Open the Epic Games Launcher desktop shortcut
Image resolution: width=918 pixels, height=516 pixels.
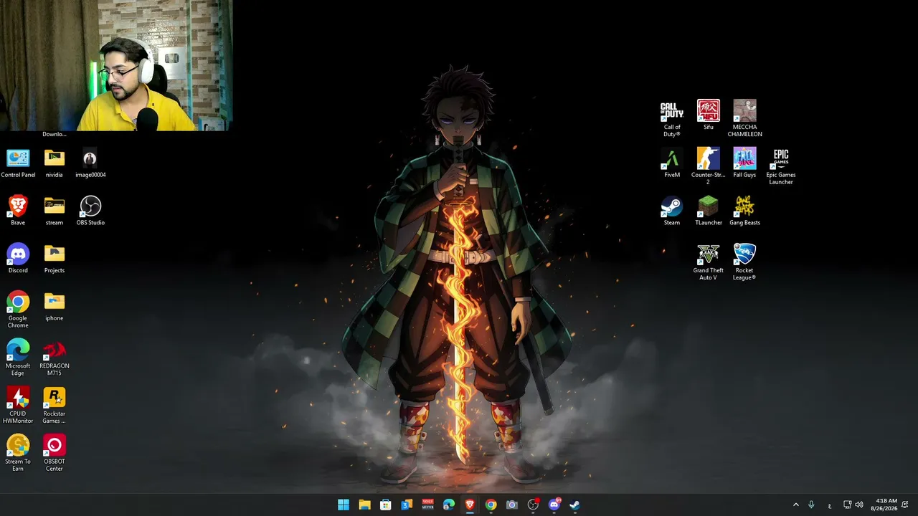click(x=781, y=166)
